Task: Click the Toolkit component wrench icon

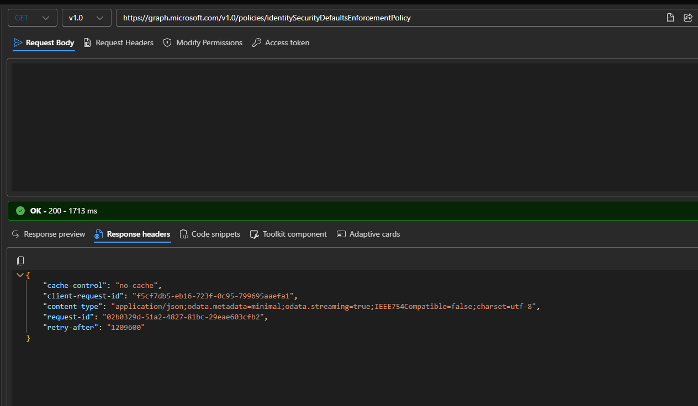Action: pos(255,234)
